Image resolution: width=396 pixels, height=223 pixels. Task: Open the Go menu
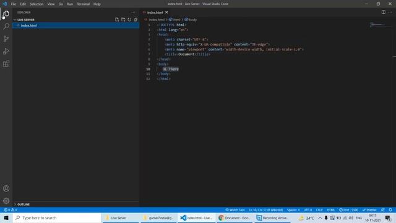(x=61, y=4)
